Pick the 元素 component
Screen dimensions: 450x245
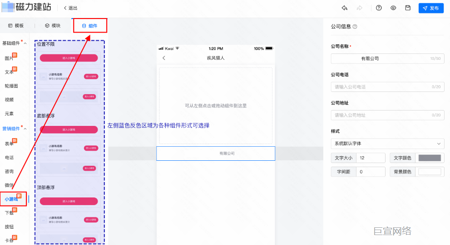coord(9,114)
